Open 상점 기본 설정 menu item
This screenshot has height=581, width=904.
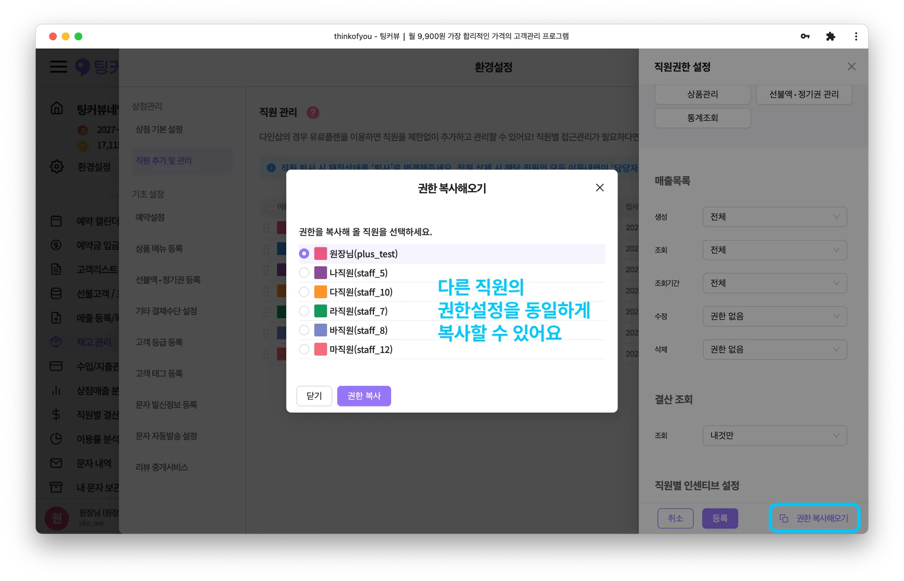pyautogui.click(x=159, y=129)
